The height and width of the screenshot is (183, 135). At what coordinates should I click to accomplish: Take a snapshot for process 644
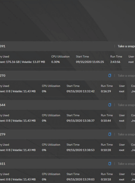pyautogui.click(x=126, y=105)
